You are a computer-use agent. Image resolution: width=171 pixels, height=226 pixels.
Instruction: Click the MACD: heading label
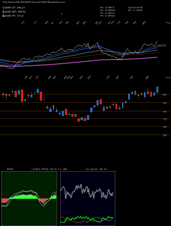point(10,169)
